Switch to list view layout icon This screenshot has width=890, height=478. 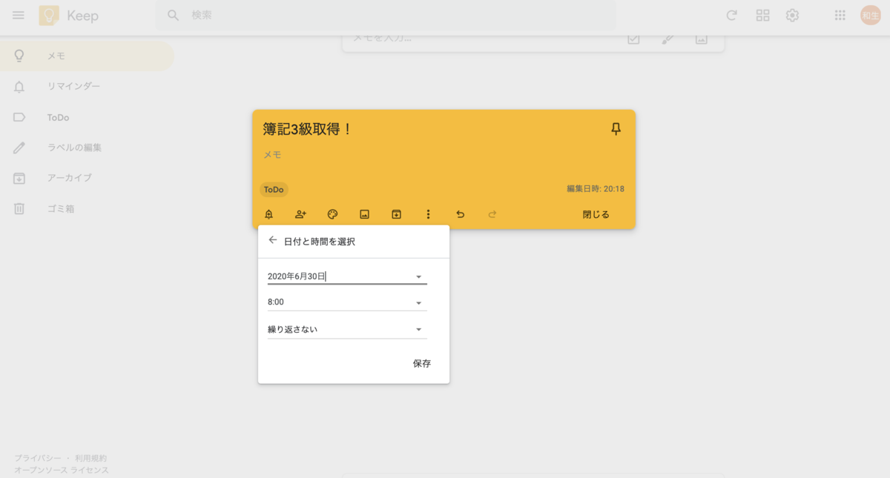(762, 16)
